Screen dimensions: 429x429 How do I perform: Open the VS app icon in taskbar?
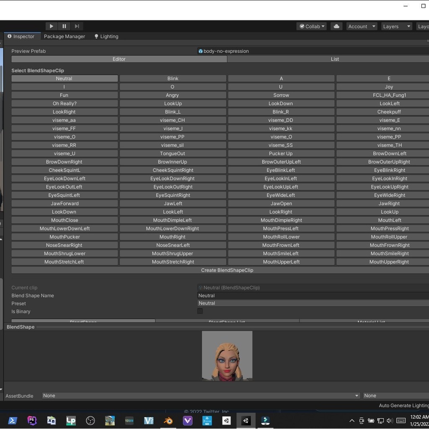[x=149, y=421]
